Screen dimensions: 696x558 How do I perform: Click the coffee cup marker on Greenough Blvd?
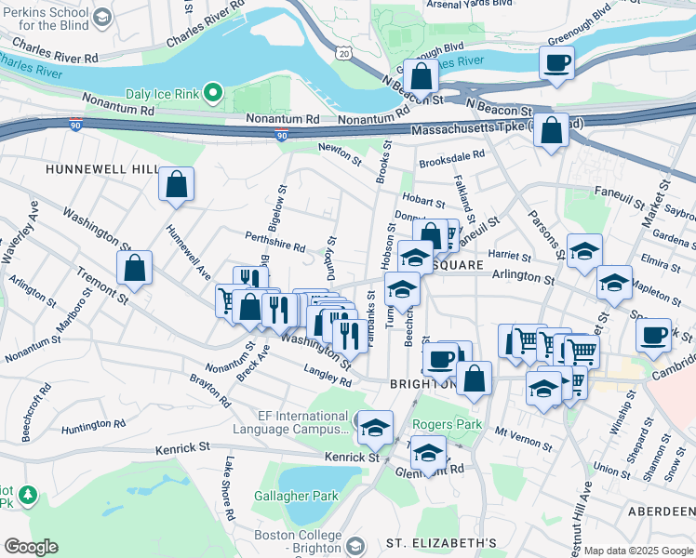[556, 65]
